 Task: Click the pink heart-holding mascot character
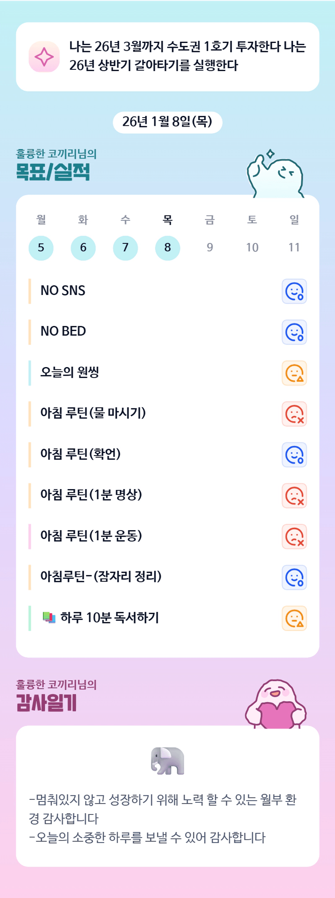click(x=276, y=705)
